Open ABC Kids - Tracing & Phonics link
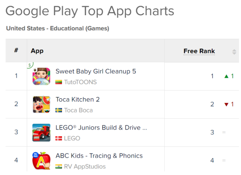Image resolution: width=241 pixels, height=175 pixels. coord(99,156)
